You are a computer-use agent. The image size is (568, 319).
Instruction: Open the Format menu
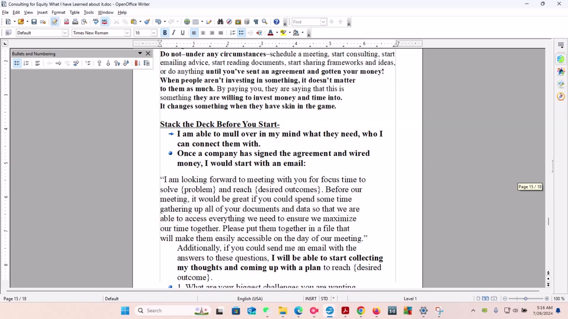[x=59, y=12]
